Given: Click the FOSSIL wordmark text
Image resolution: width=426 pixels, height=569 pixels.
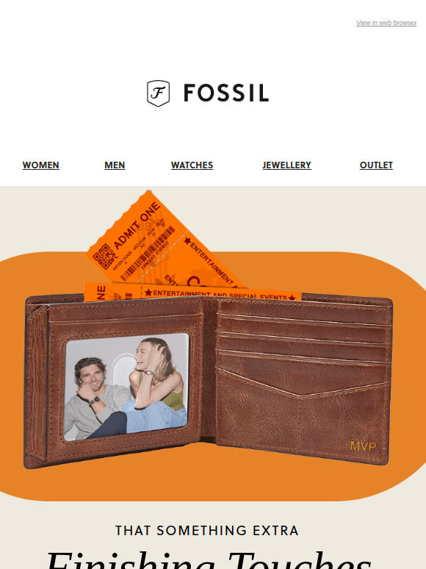Looking at the screenshot, I should (226, 93).
